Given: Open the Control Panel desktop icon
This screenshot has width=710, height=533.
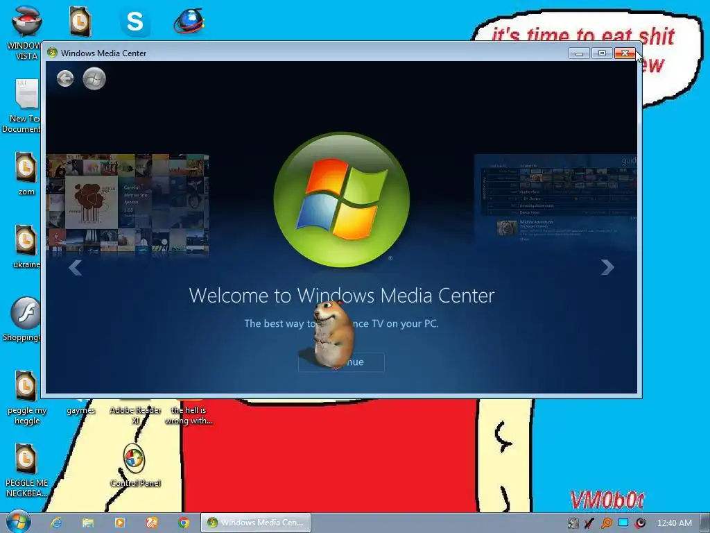Looking at the screenshot, I should [x=135, y=465].
